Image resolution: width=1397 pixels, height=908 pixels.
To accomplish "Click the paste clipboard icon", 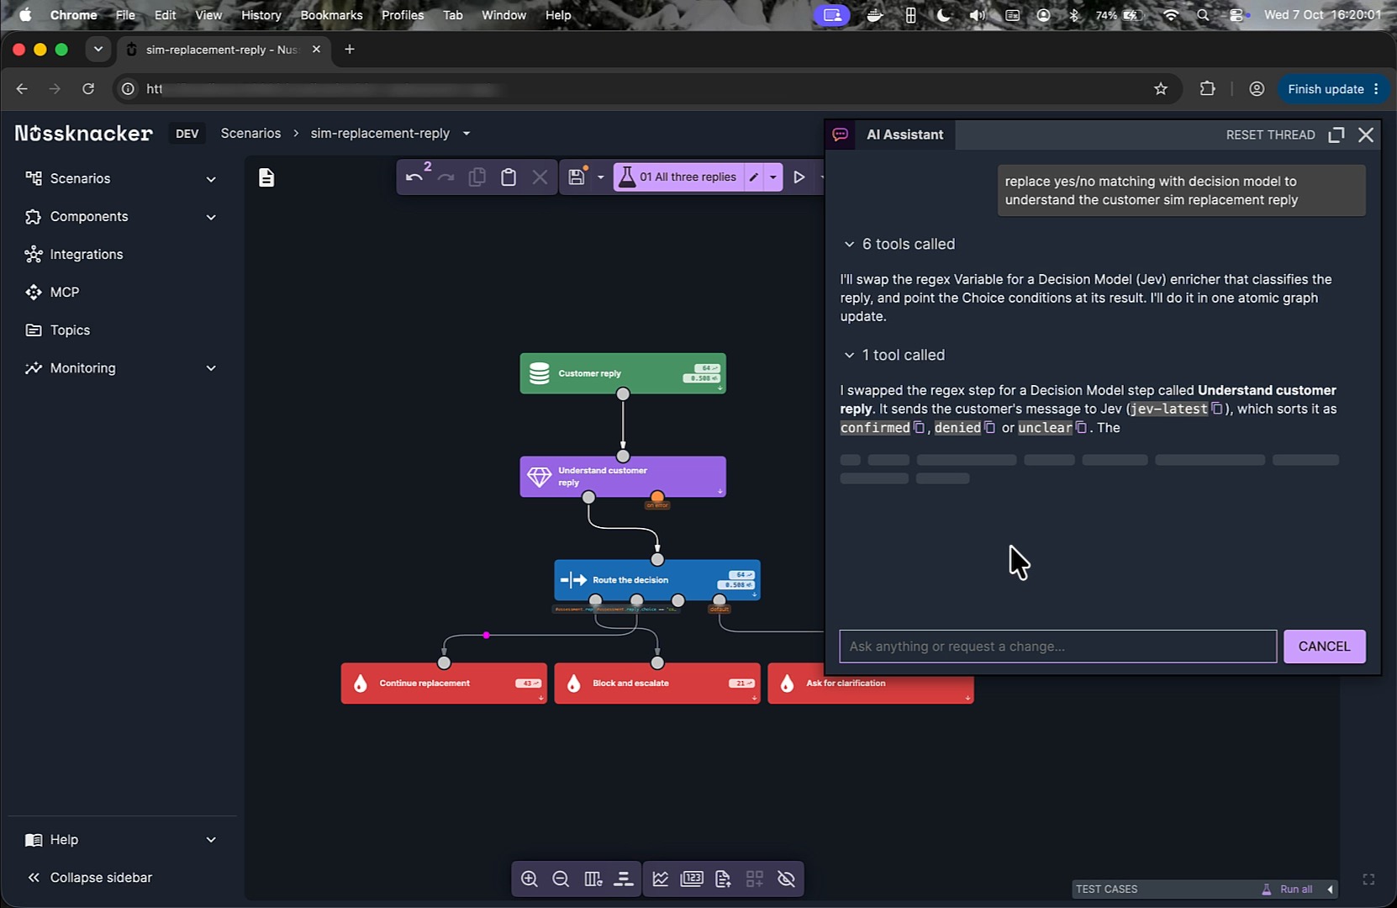I will tap(509, 177).
